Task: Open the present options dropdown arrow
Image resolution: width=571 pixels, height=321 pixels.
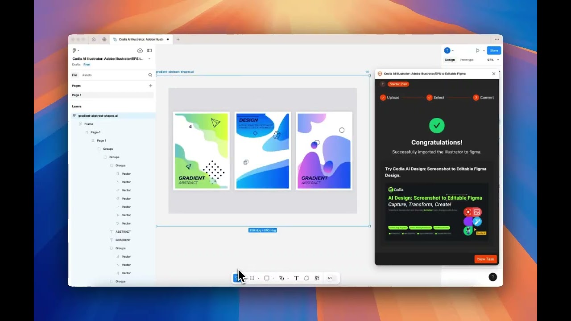Action: (484, 50)
